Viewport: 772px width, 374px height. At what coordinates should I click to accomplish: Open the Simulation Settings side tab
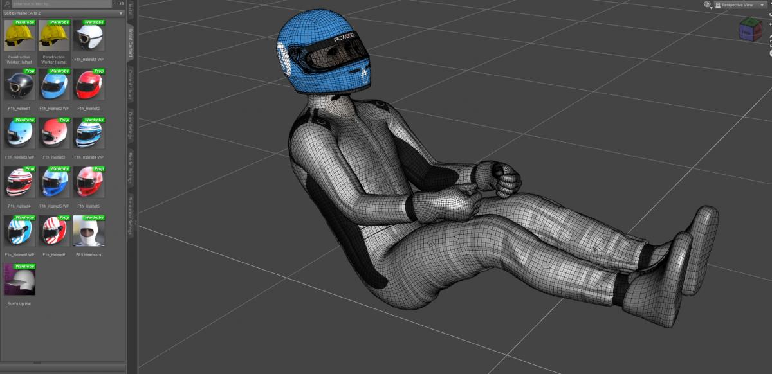[x=131, y=217]
